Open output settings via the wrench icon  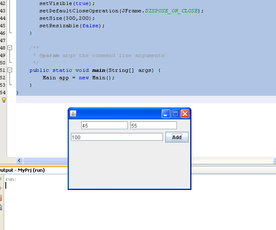[1, 207]
